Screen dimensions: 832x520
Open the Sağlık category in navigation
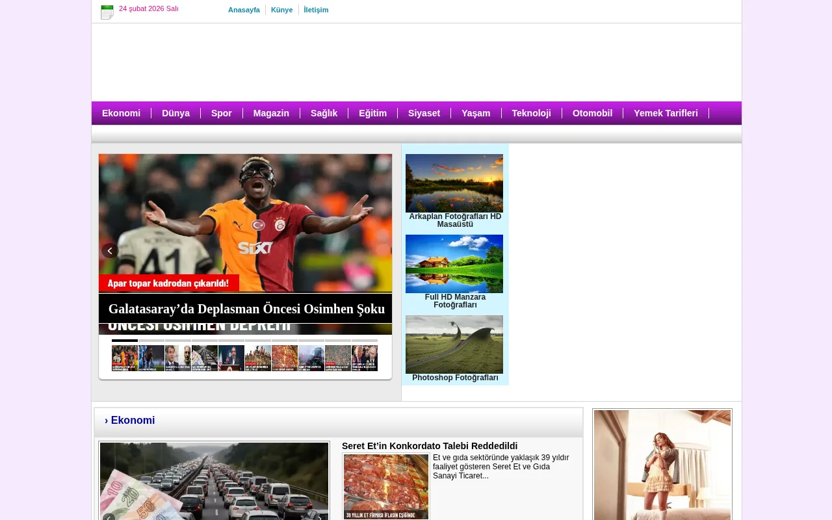324,113
